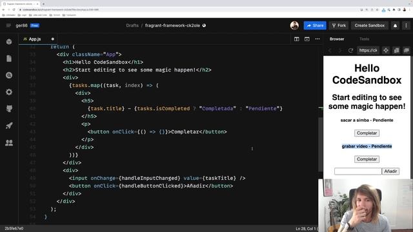Click the Share button
This screenshot has height=232, width=413.
(x=315, y=26)
